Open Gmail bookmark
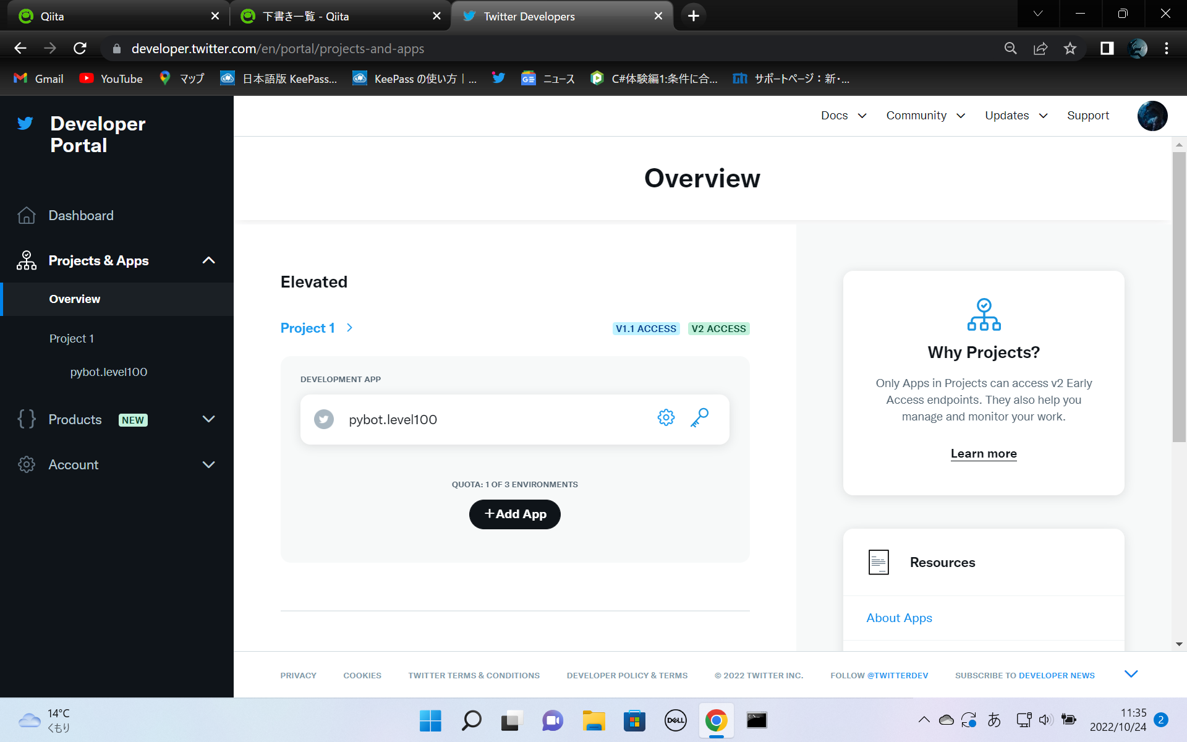Screen dimensions: 1187x742 tap(38, 79)
